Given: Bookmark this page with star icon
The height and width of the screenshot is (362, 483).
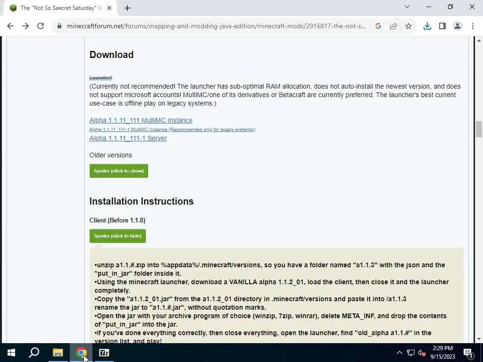Looking at the screenshot, I should coord(408,26).
